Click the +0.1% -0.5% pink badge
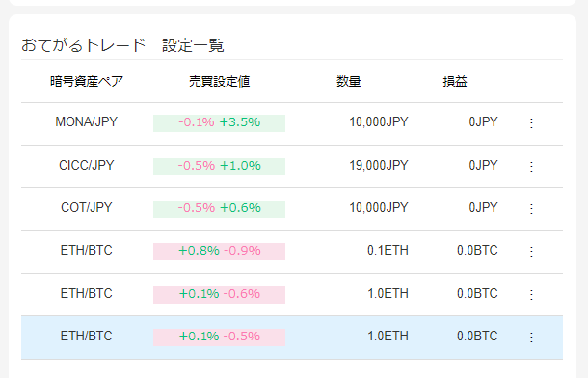 tap(220, 337)
